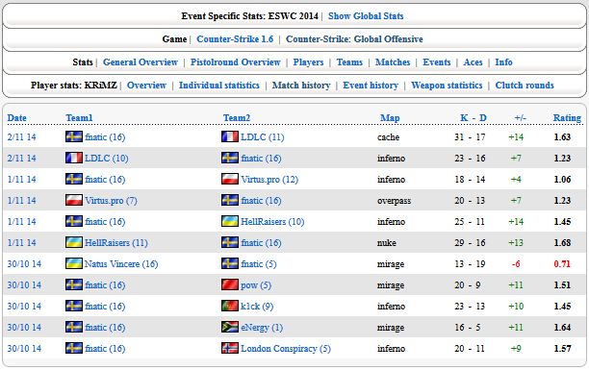Click the Ukrainian flag next to Natus Vincere

[x=74, y=263]
